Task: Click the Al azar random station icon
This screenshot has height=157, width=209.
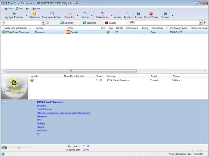Action: click(x=118, y=14)
